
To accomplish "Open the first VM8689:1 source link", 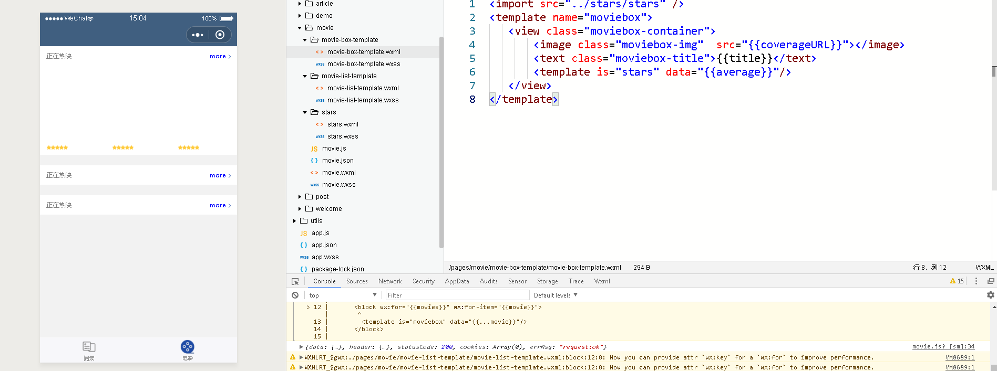I will pos(960,357).
